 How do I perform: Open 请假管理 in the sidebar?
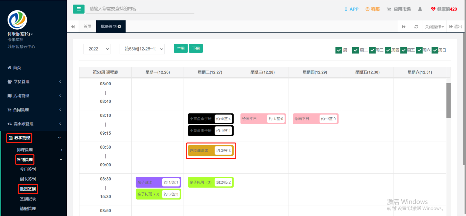pyautogui.click(x=28, y=208)
